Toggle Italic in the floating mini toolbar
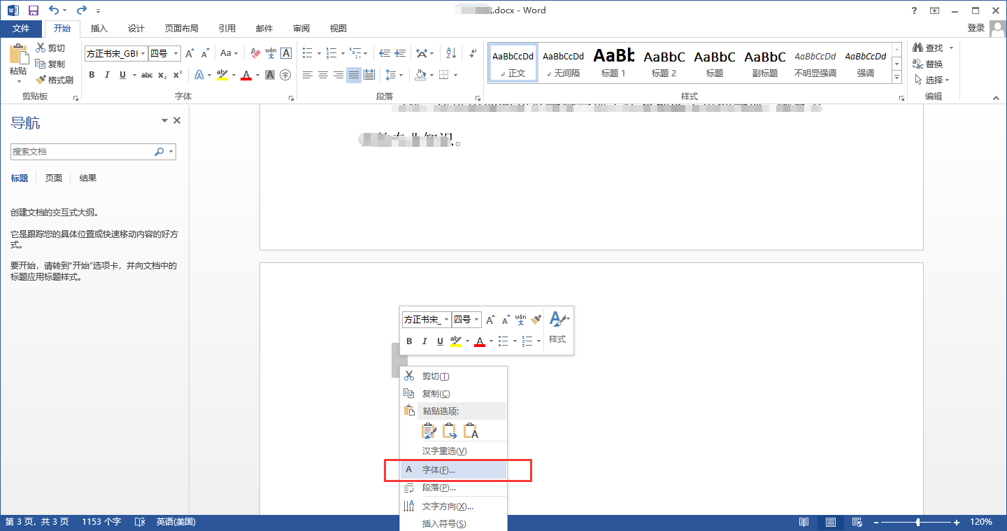The width and height of the screenshot is (1007, 531). point(424,341)
